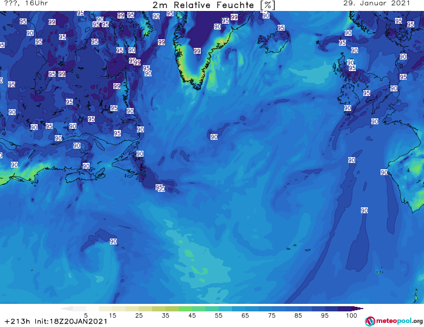Click the legend value '5'

(x=86, y=315)
